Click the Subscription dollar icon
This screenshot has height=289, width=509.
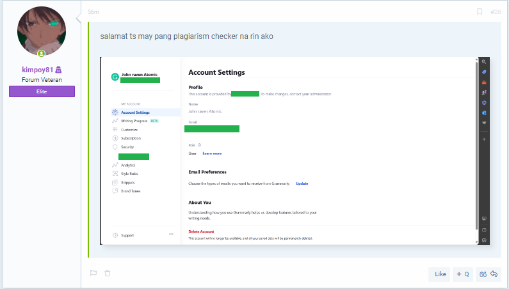point(115,138)
